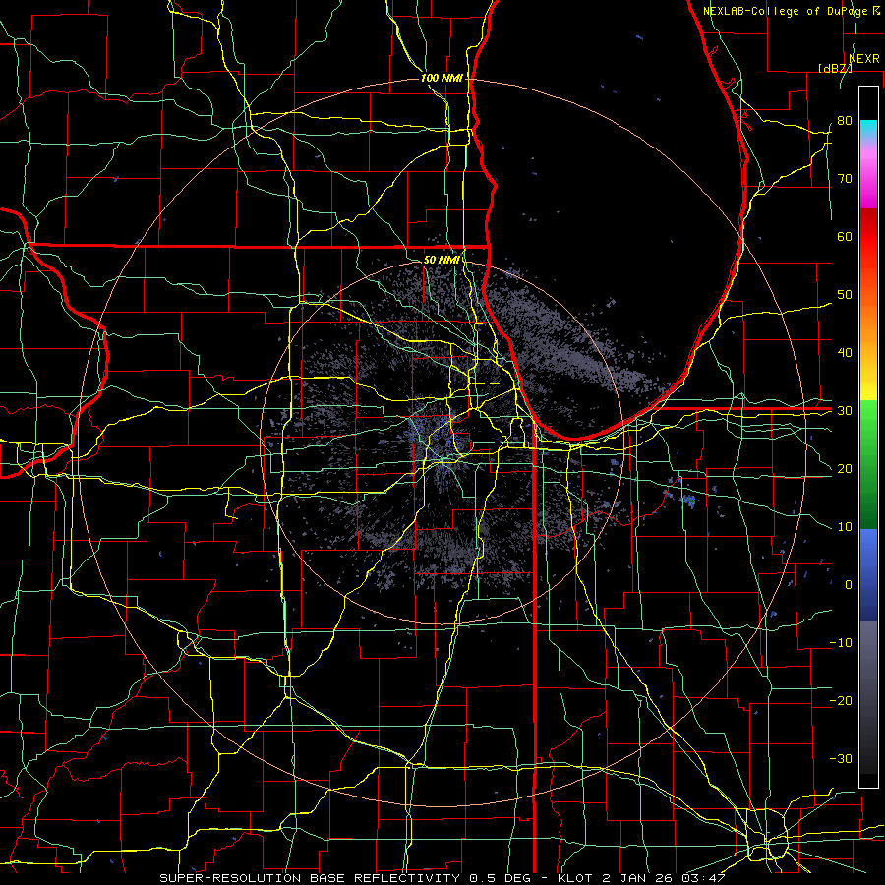
Task: Click the 40 value on the dBZ scale
Action: click(x=845, y=353)
